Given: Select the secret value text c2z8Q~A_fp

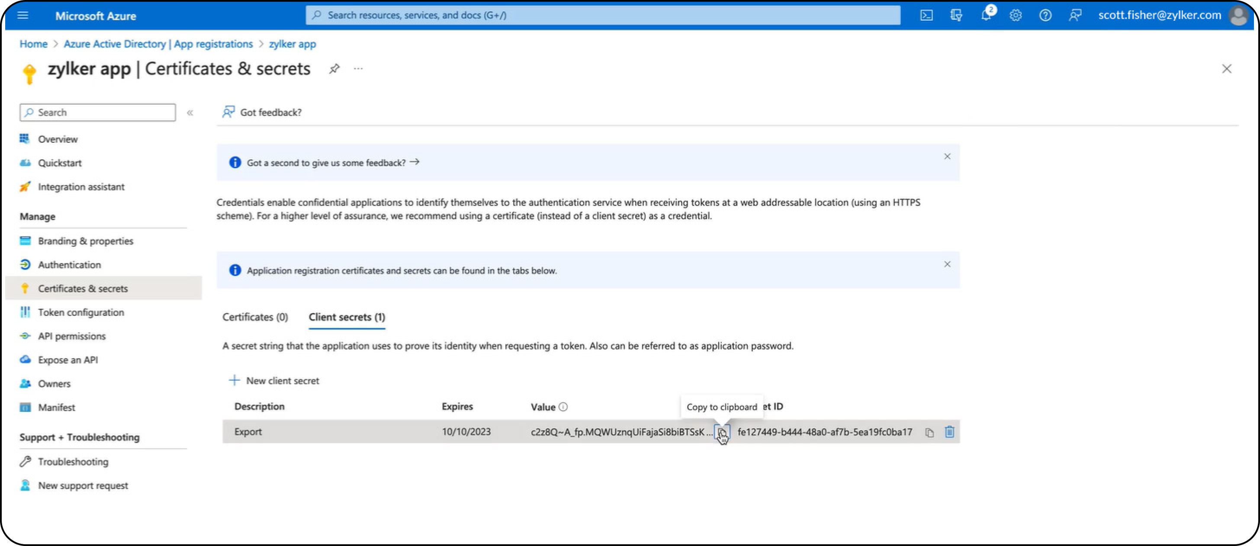Looking at the screenshot, I should click(622, 432).
